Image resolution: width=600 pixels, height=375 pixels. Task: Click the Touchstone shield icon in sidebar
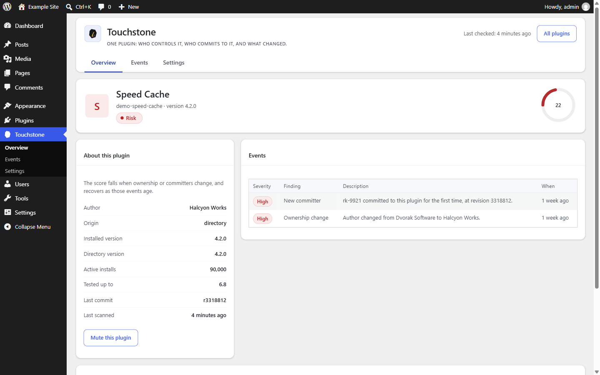pos(7,135)
